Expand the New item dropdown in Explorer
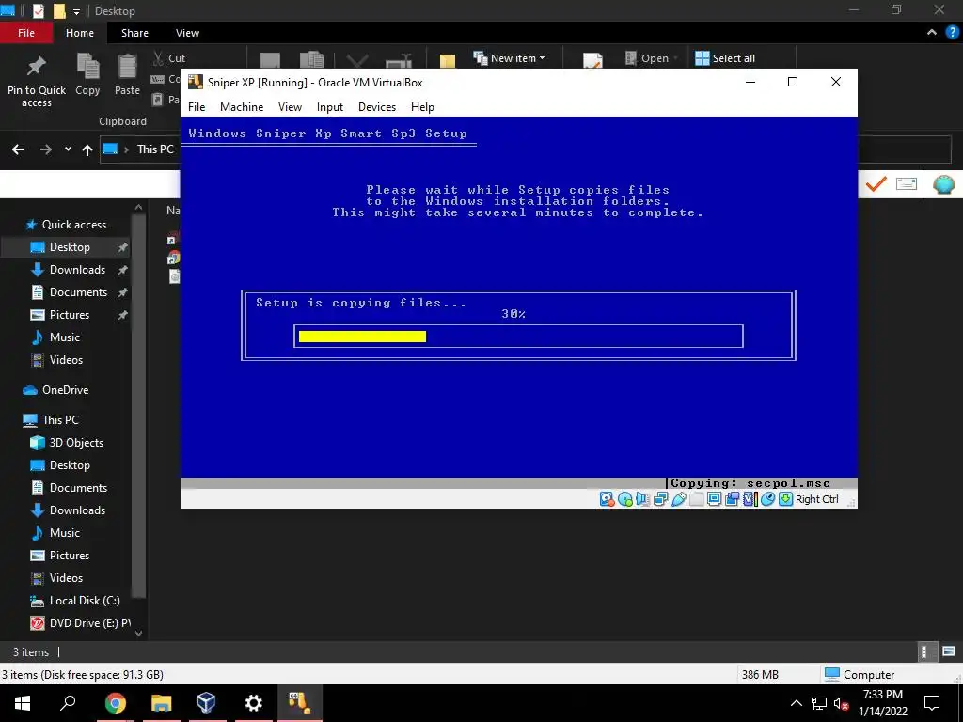 tap(509, 57)
